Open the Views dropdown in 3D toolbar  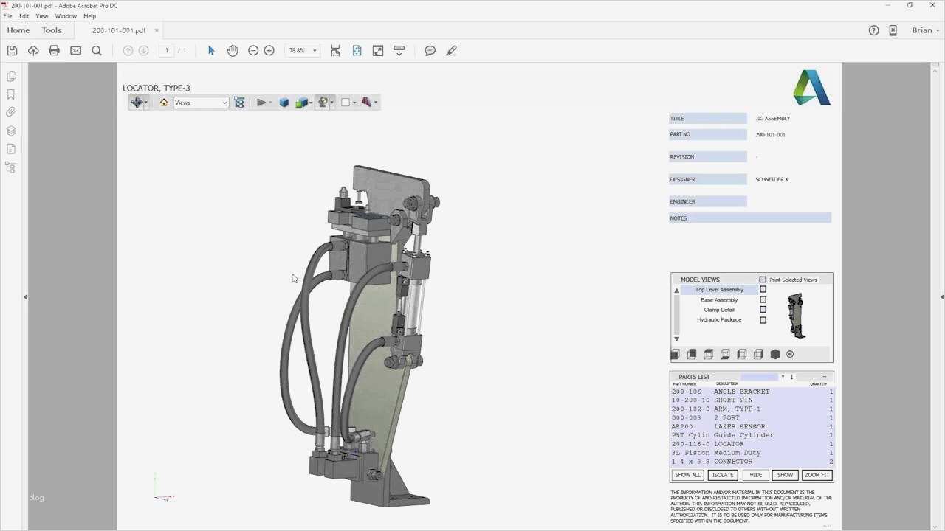[201, 103]
